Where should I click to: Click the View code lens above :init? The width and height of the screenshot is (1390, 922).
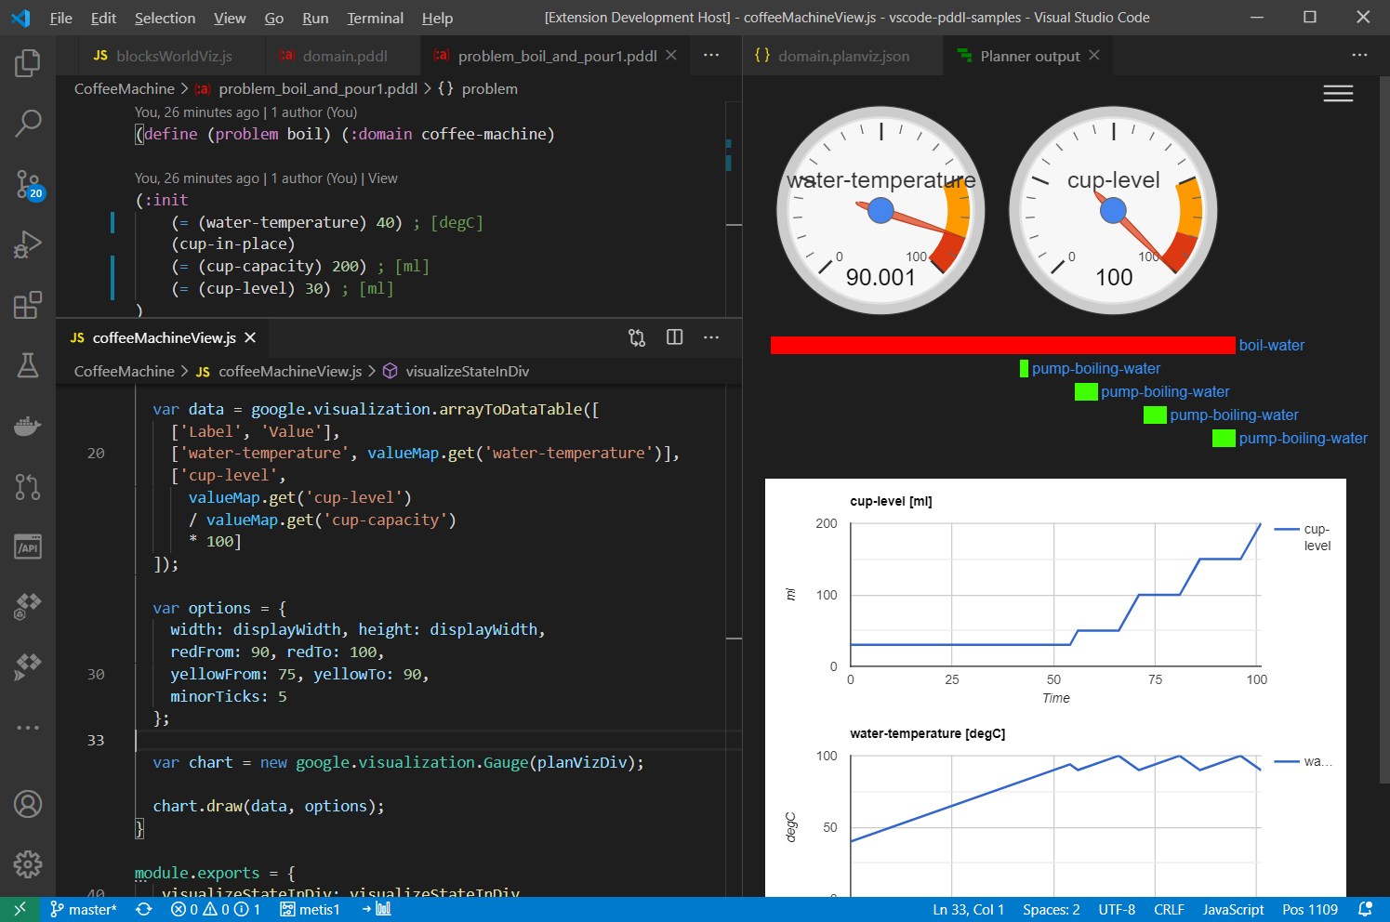point(382,178)
